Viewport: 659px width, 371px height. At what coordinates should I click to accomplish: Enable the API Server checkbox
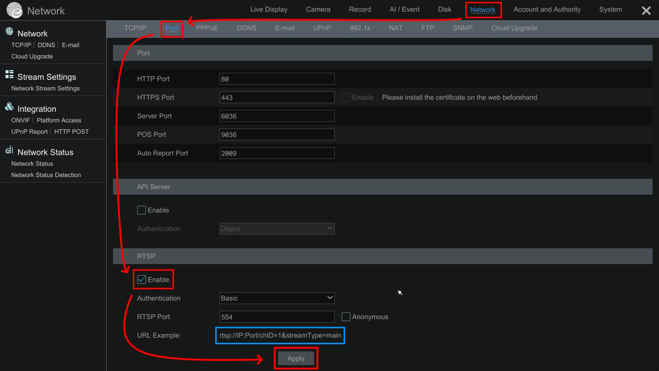coord(141,210)
